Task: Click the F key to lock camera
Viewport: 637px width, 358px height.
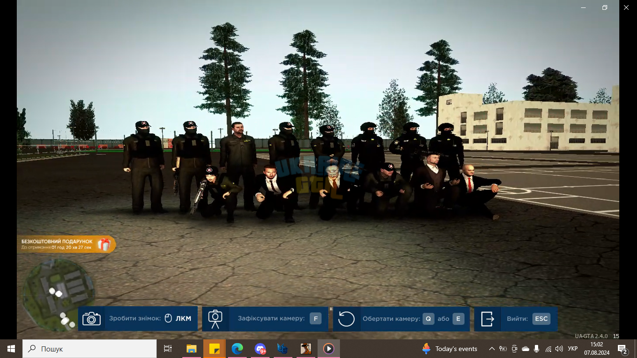Action: [x=316, y=319]
